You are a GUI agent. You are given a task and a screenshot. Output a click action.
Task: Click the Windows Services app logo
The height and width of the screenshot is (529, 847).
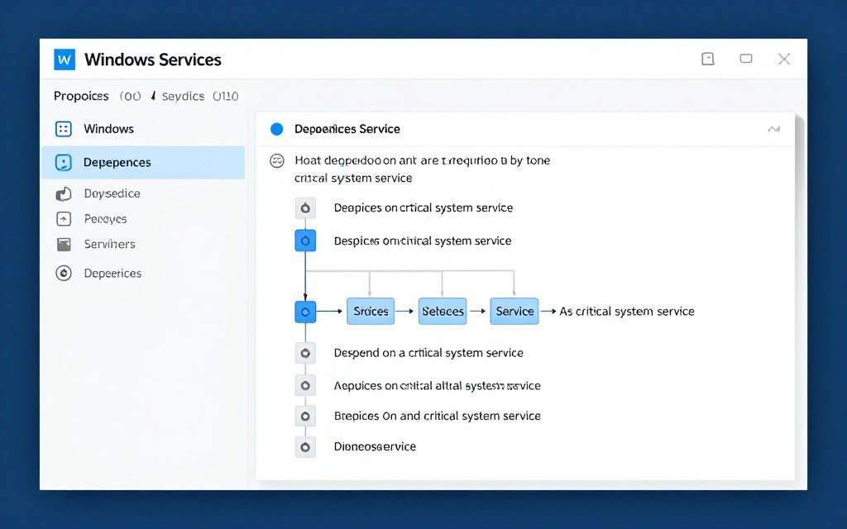click(65, 59)
